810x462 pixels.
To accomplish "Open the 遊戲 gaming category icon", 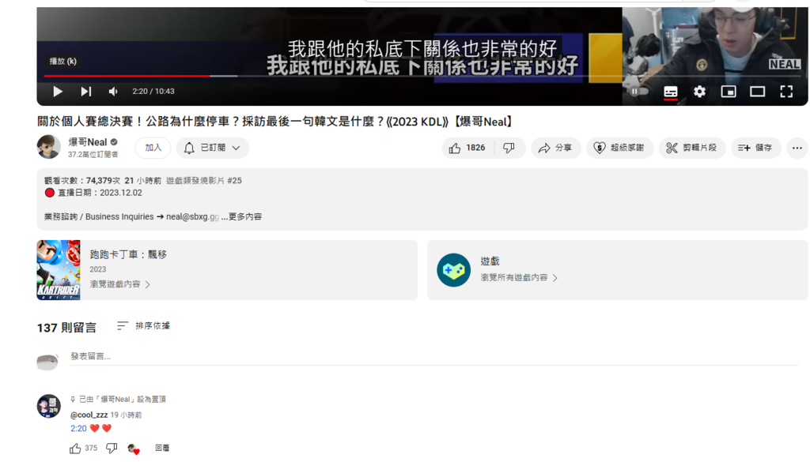I will 453,269.
